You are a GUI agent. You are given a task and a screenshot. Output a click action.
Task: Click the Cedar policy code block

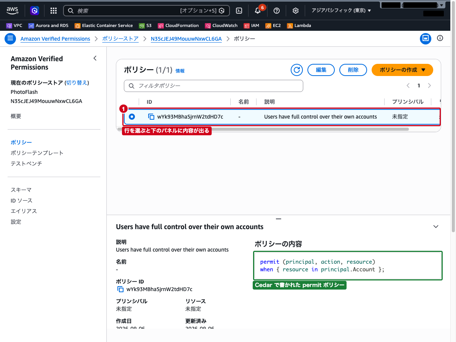coord(348,266)
